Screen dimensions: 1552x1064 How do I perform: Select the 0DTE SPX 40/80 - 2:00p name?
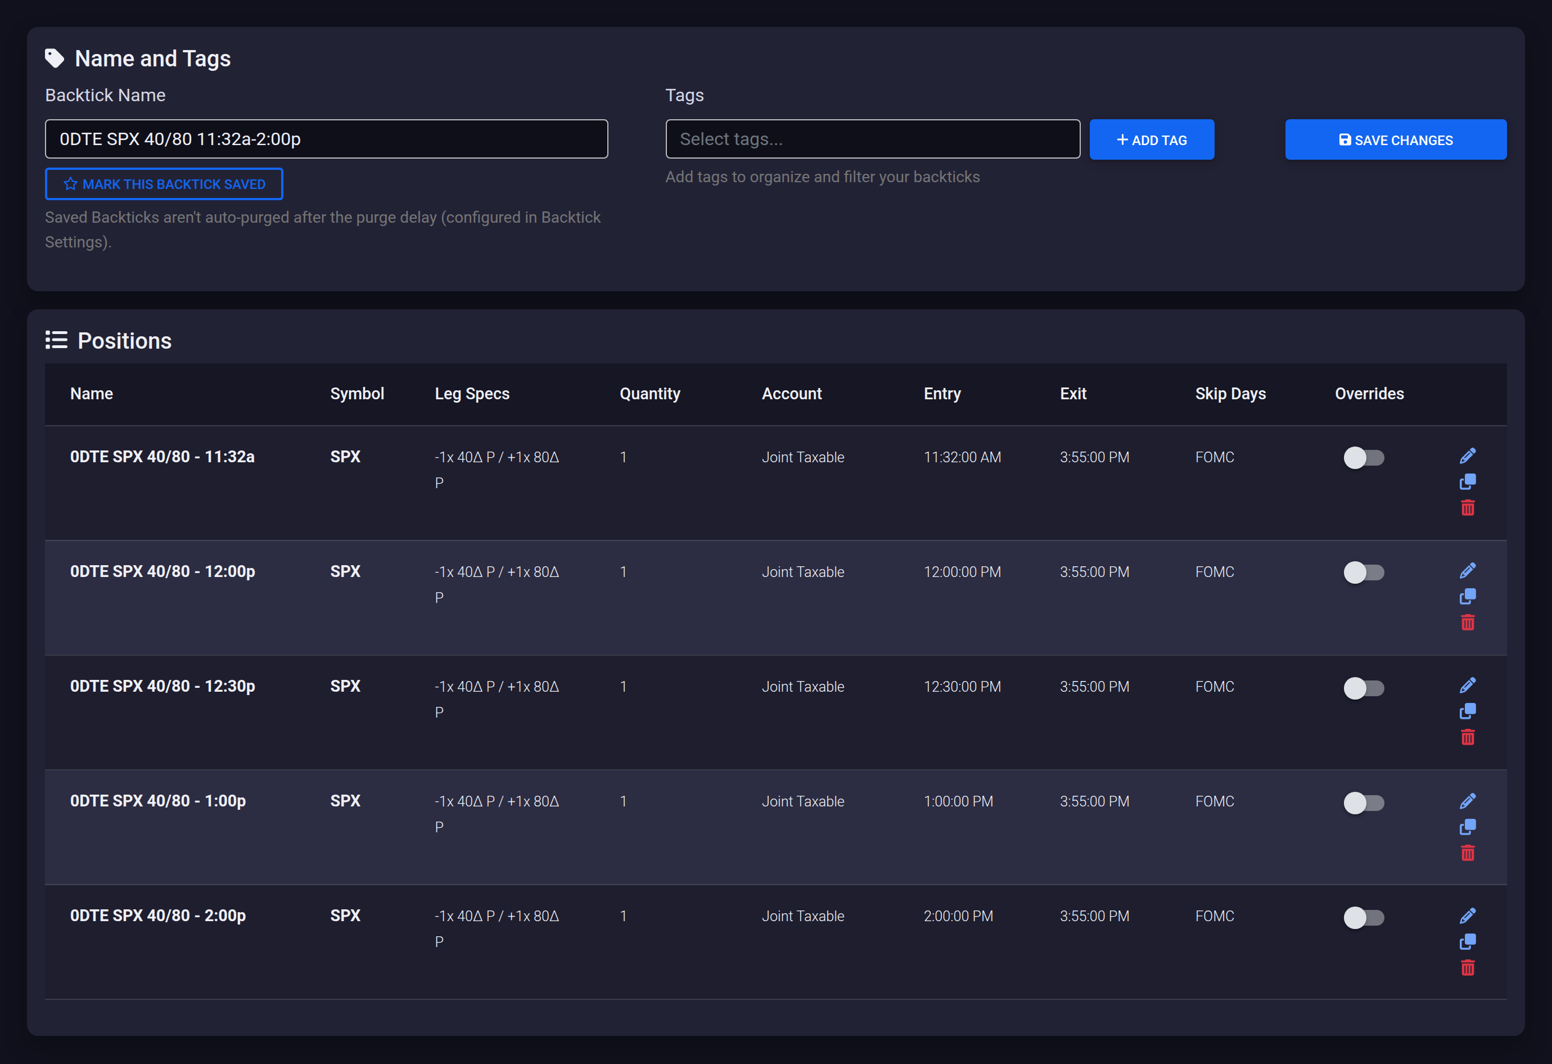(x=157, y=916)
